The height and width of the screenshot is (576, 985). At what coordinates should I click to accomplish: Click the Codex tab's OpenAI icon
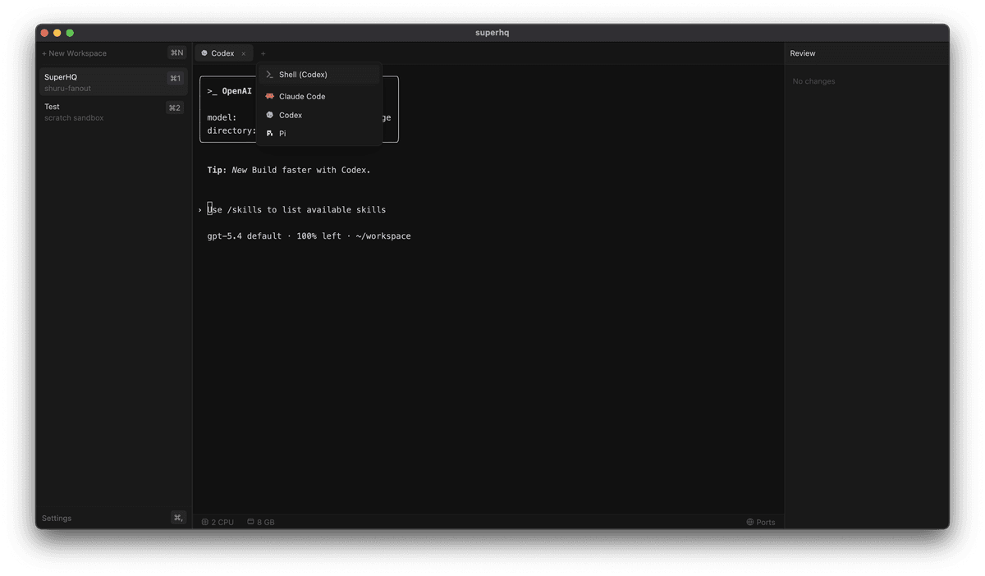tap(204, 53)
